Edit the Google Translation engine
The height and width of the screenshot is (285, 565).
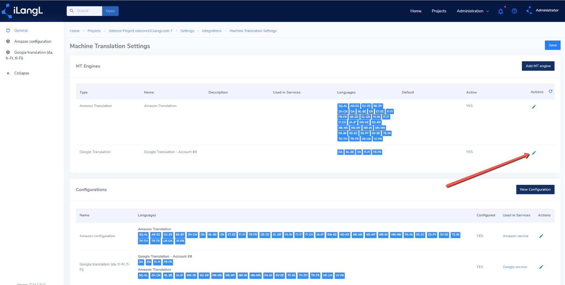534,153
